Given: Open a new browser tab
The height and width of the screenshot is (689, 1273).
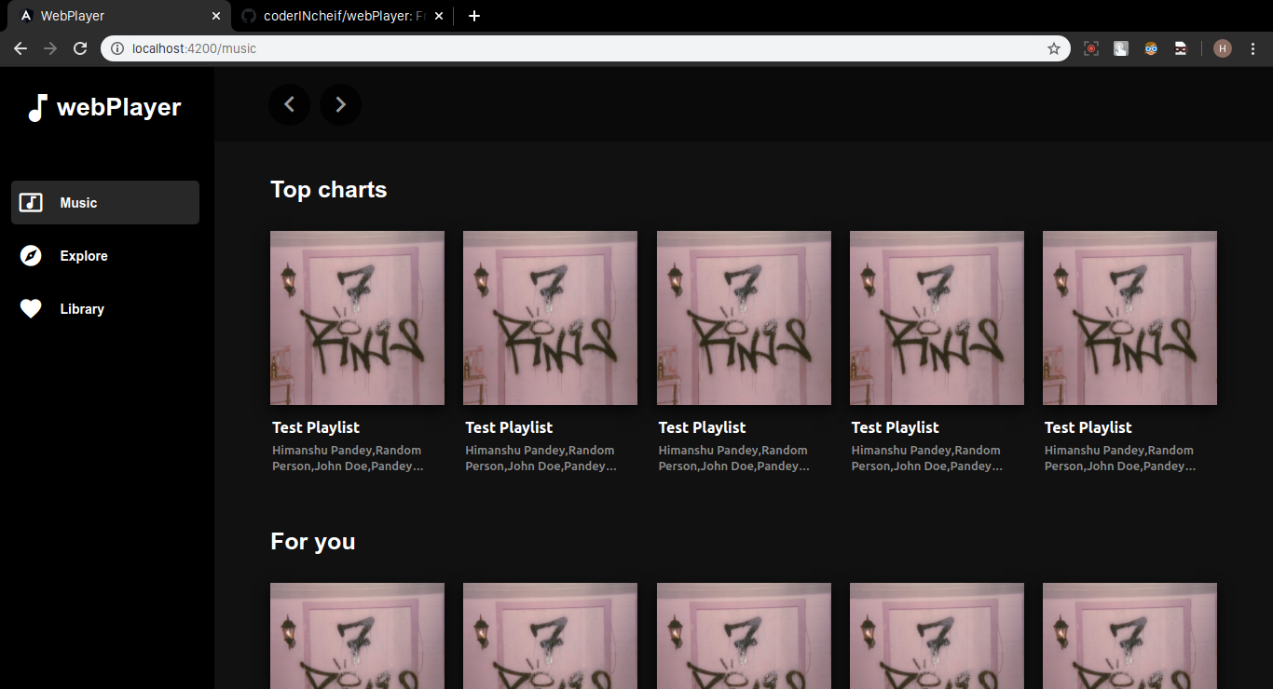Looking at the screenshot, I should point(474,16).
